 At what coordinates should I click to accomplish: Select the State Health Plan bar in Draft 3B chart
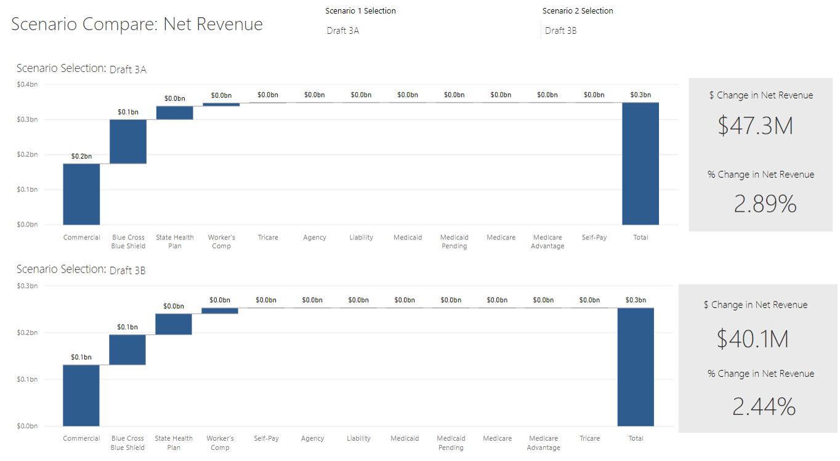[x=174, y=324]
